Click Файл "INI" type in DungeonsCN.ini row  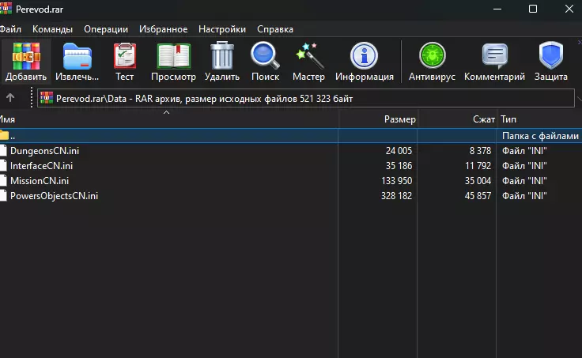524,151
